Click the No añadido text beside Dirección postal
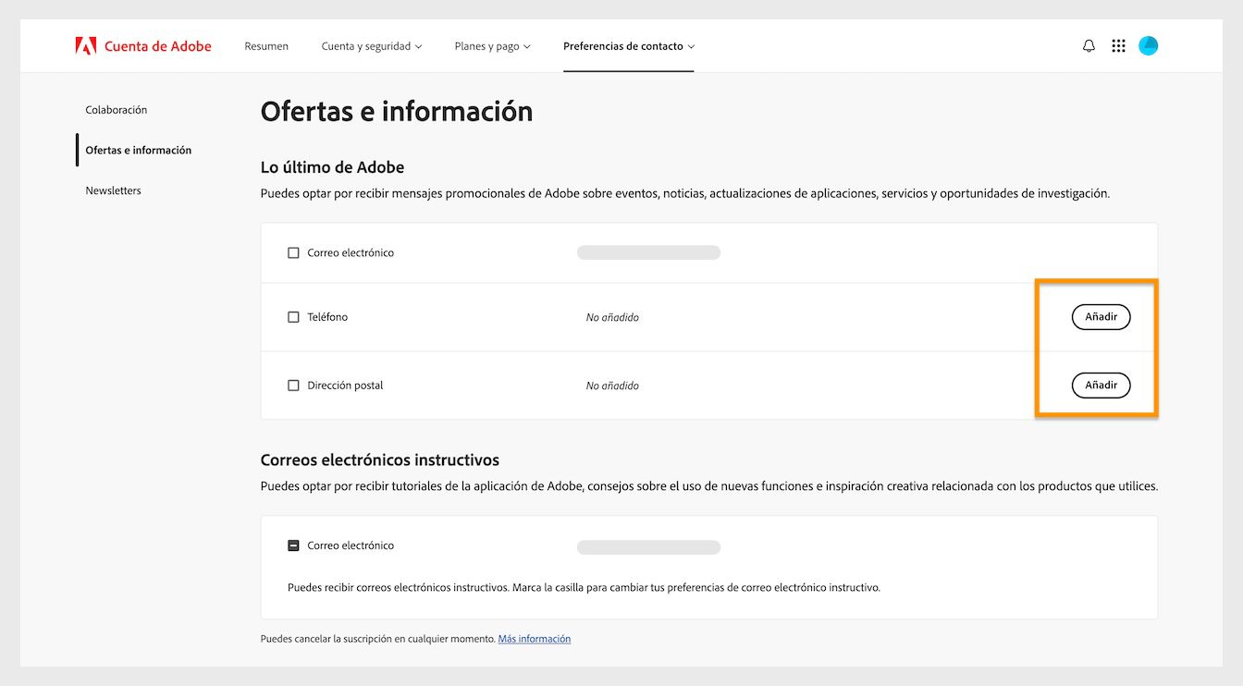 (612, 386)
